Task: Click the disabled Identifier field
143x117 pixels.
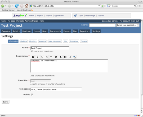Action: coord(41,81)
